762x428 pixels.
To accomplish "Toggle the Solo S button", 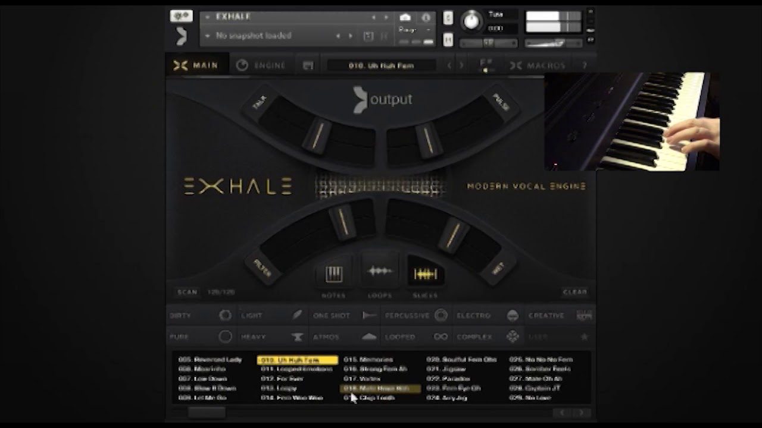I will [448, 18].
